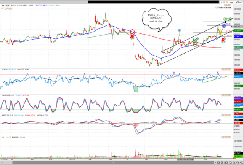Click the minus-shaped control on main chart header

click(226, 5)
